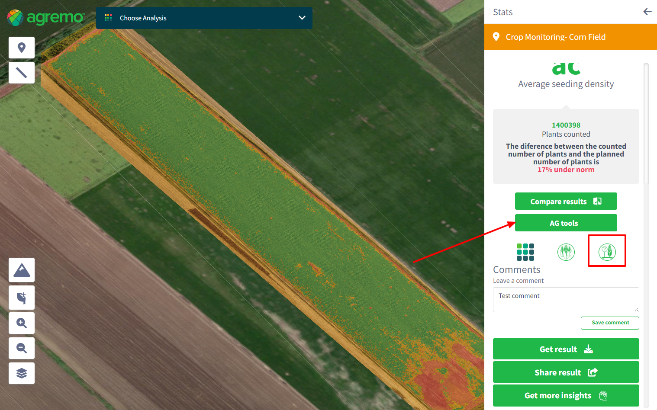
Task: Click the Share result button
Action: point(566,372)
